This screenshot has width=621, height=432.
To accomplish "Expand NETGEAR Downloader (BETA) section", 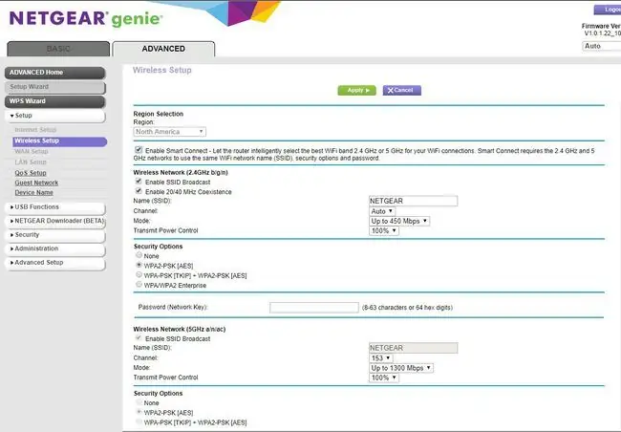I will tap(55, 221).
